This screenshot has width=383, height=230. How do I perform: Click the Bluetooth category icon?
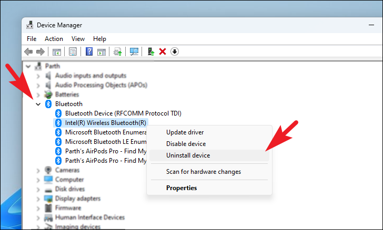tap(48, 104)
